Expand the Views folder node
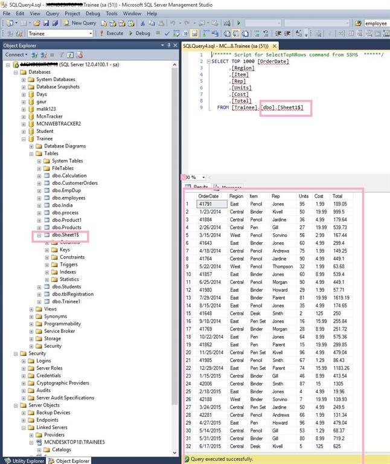 [x=31, y=309]
